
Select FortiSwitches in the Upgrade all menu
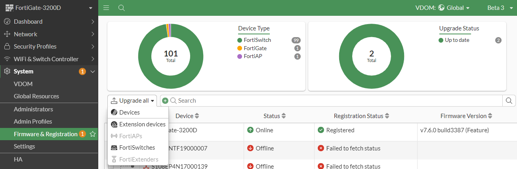pos(137,148)
